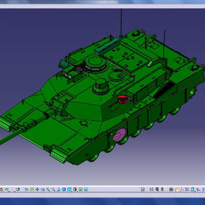205x205 pixels.
Task: Toggle the Hide/Show tool
Action: click(81, 189)
